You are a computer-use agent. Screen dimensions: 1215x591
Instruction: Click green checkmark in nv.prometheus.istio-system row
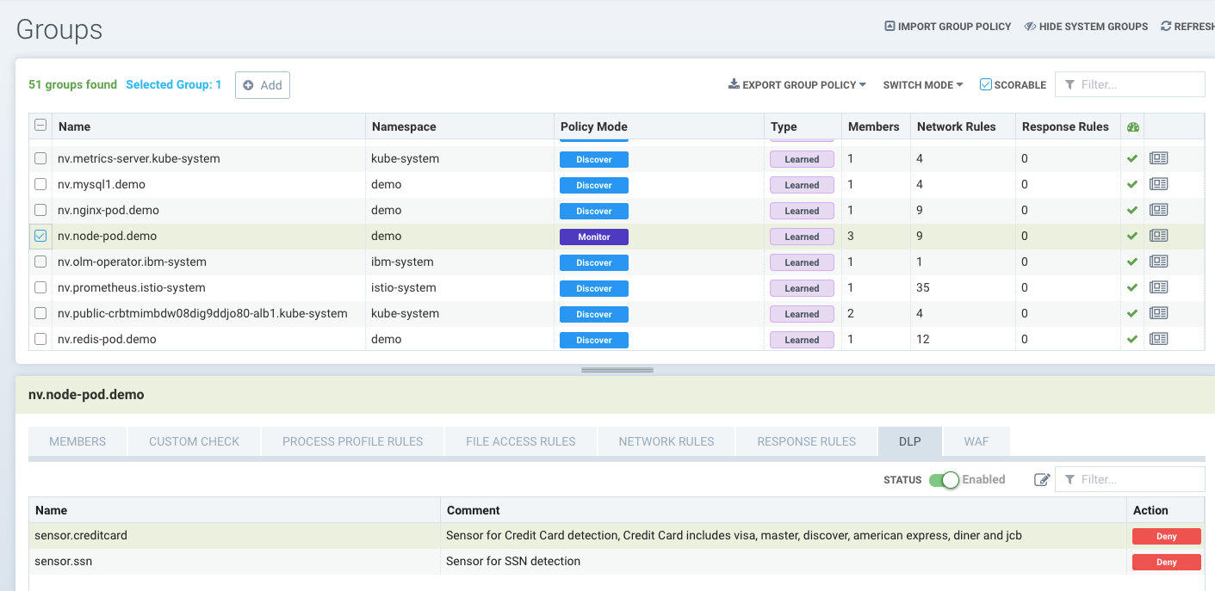(1132, 287)
